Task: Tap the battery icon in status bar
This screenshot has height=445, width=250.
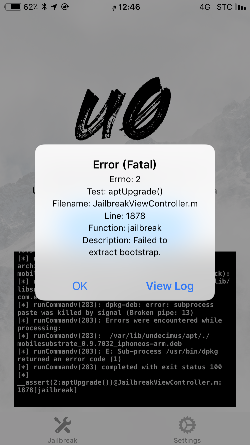Action: [12, 7]
